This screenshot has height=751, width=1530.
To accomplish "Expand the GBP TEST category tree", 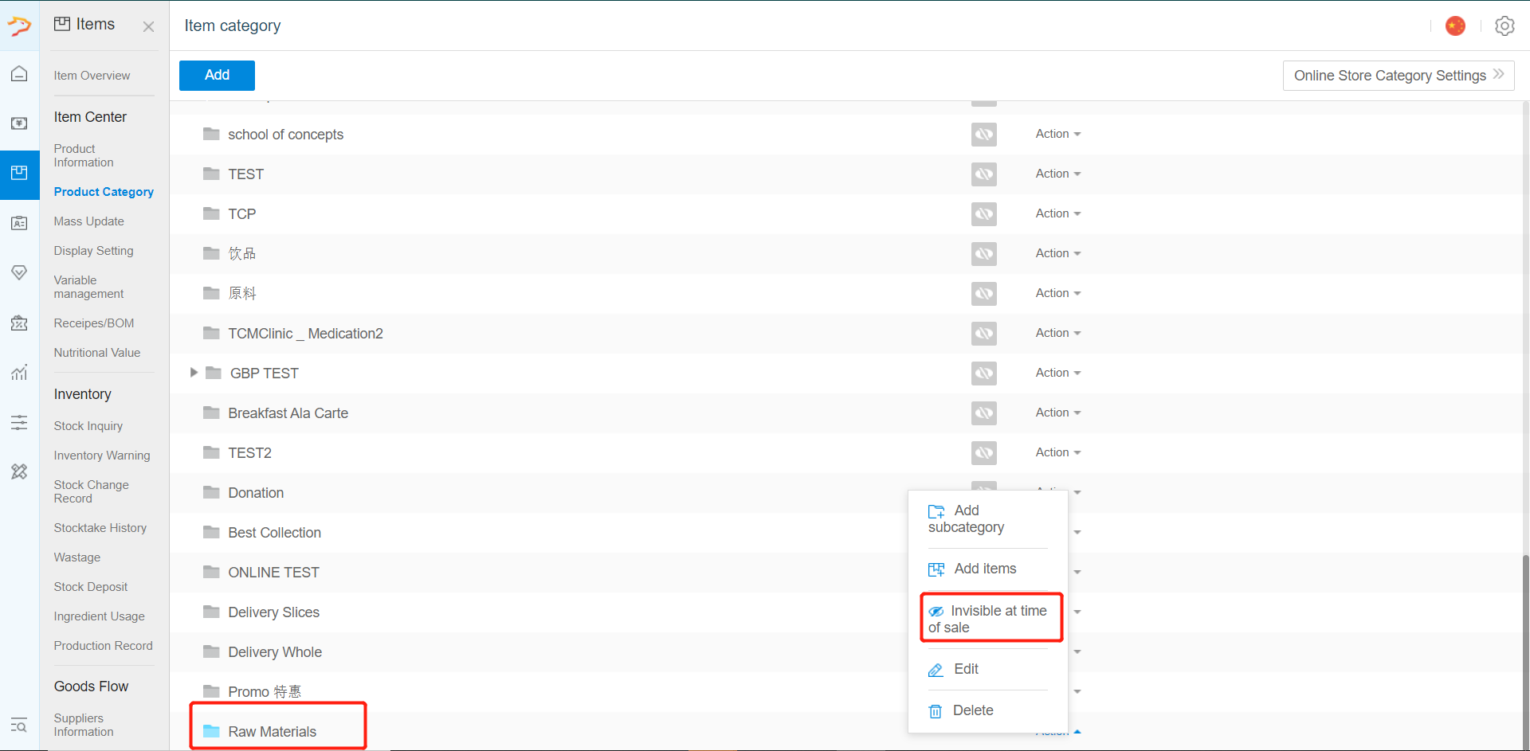I will point(194,372).
